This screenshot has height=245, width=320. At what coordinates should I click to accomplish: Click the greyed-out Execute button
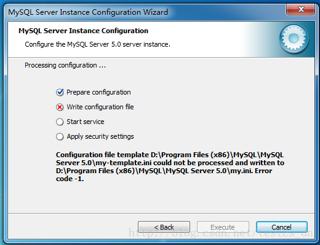[223, 227]
